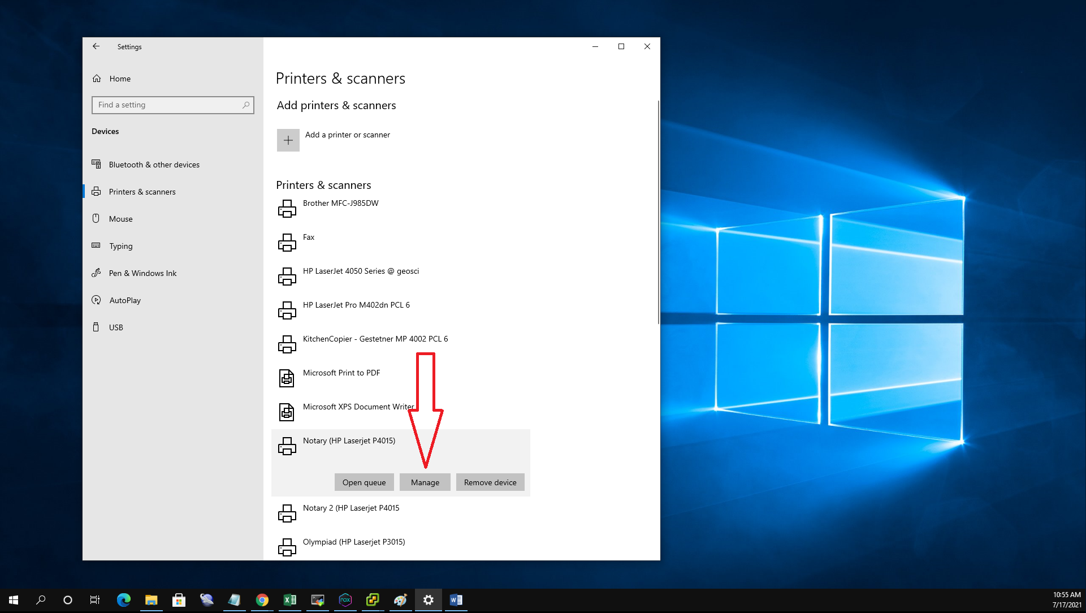
Task: Click the Manage button for Notary printer
Action: point(425,482)
